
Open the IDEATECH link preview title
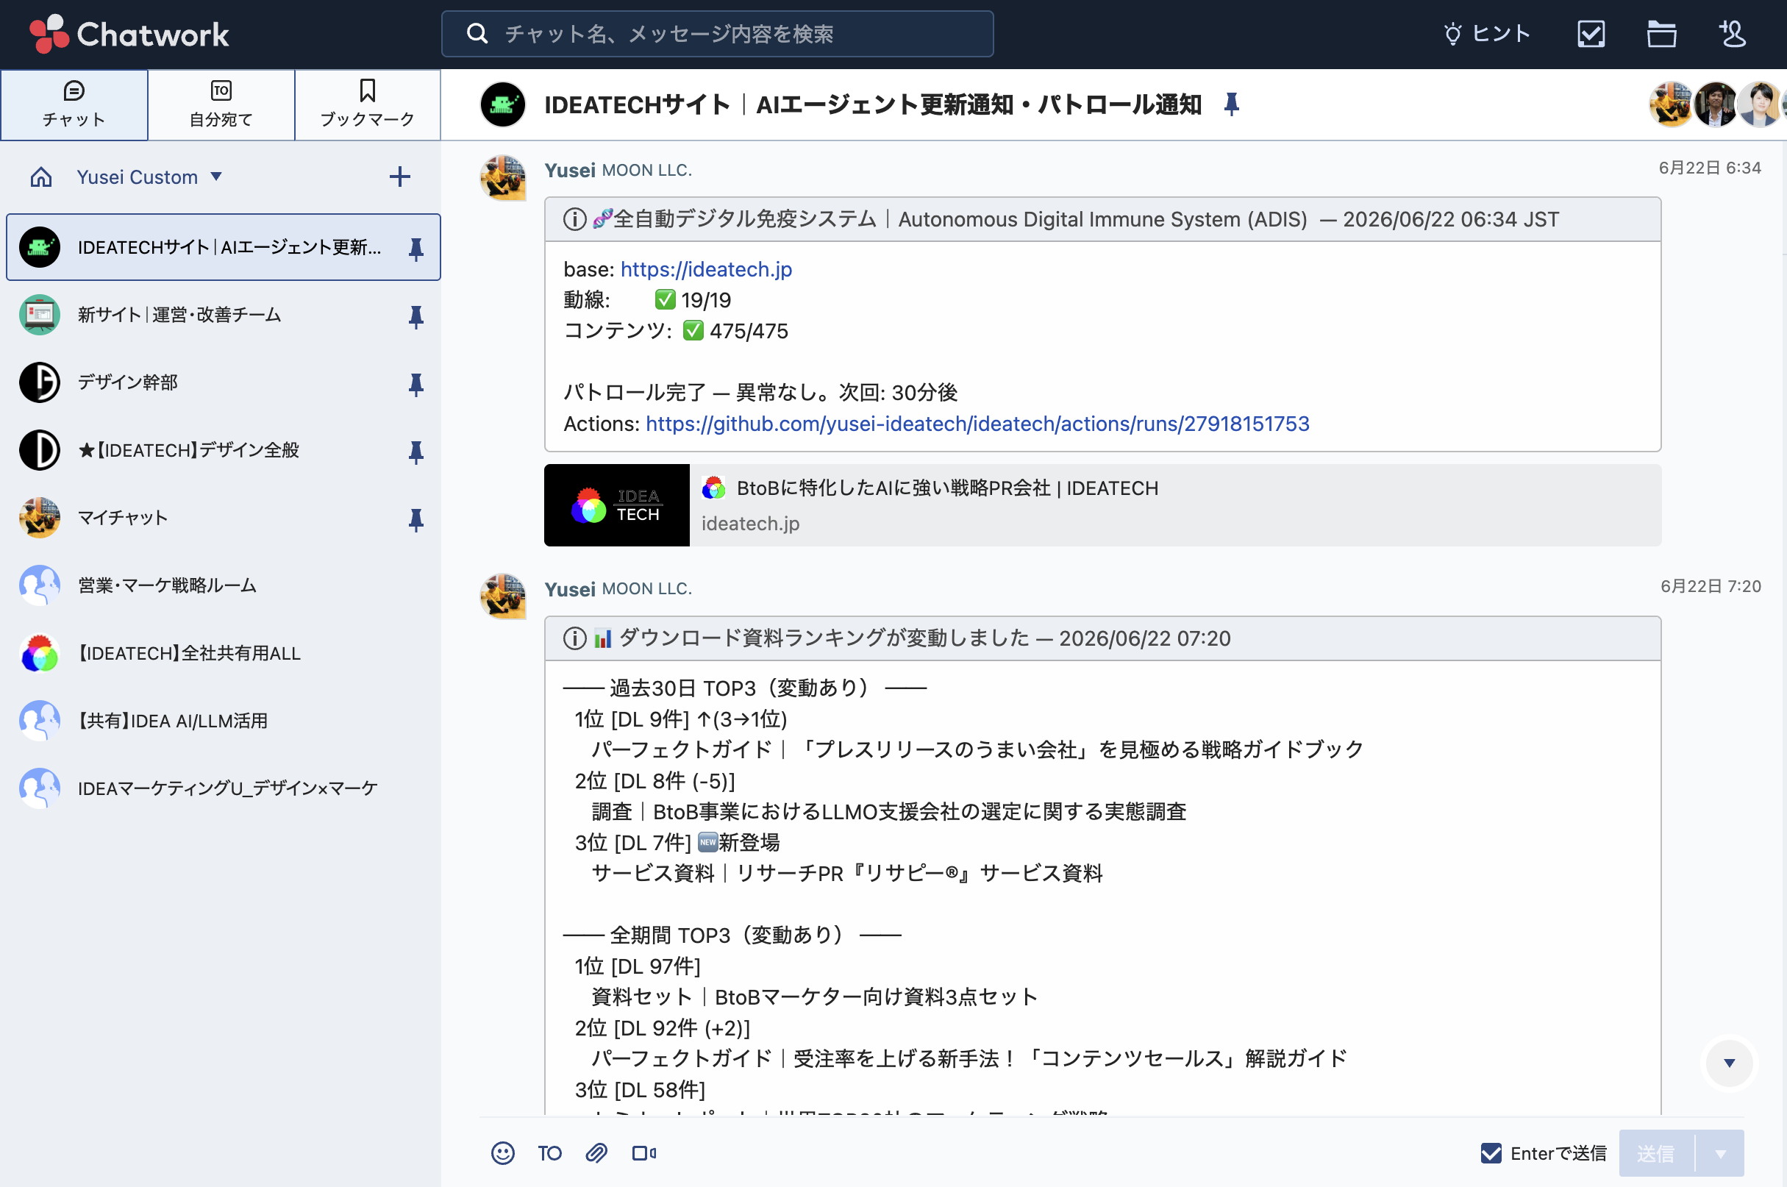pos(948,488)
